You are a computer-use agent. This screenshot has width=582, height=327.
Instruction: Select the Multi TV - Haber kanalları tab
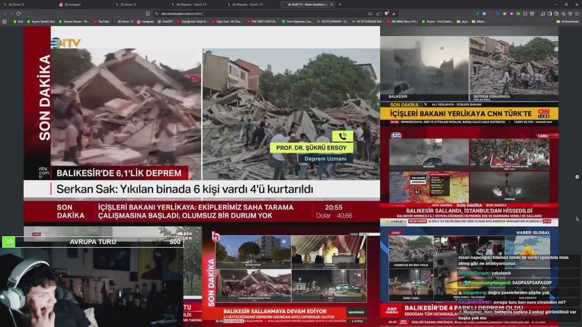307,5
